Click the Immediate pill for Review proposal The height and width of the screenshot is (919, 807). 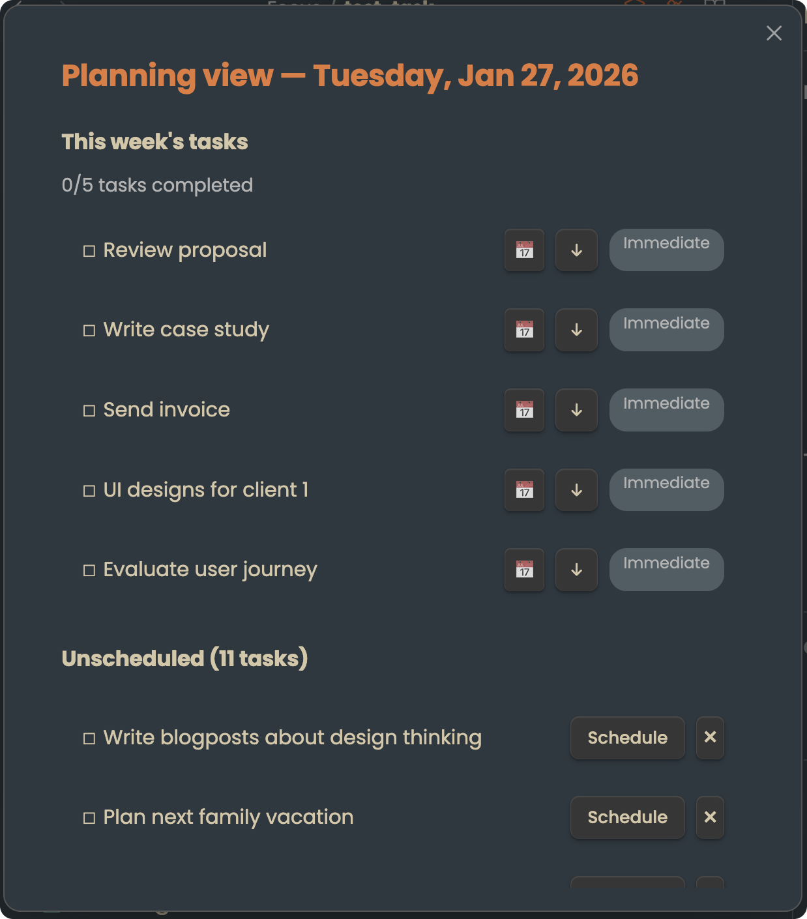coord(666,250)
